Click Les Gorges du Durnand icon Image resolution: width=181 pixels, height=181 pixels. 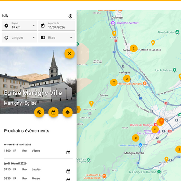click(x=159, y=172)
